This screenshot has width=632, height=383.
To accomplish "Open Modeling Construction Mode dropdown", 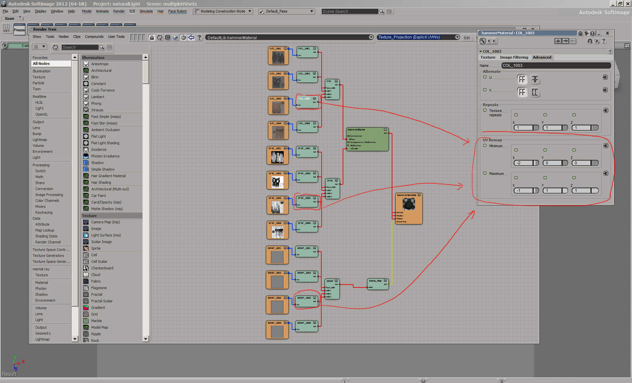I will (x=250, y=11).
